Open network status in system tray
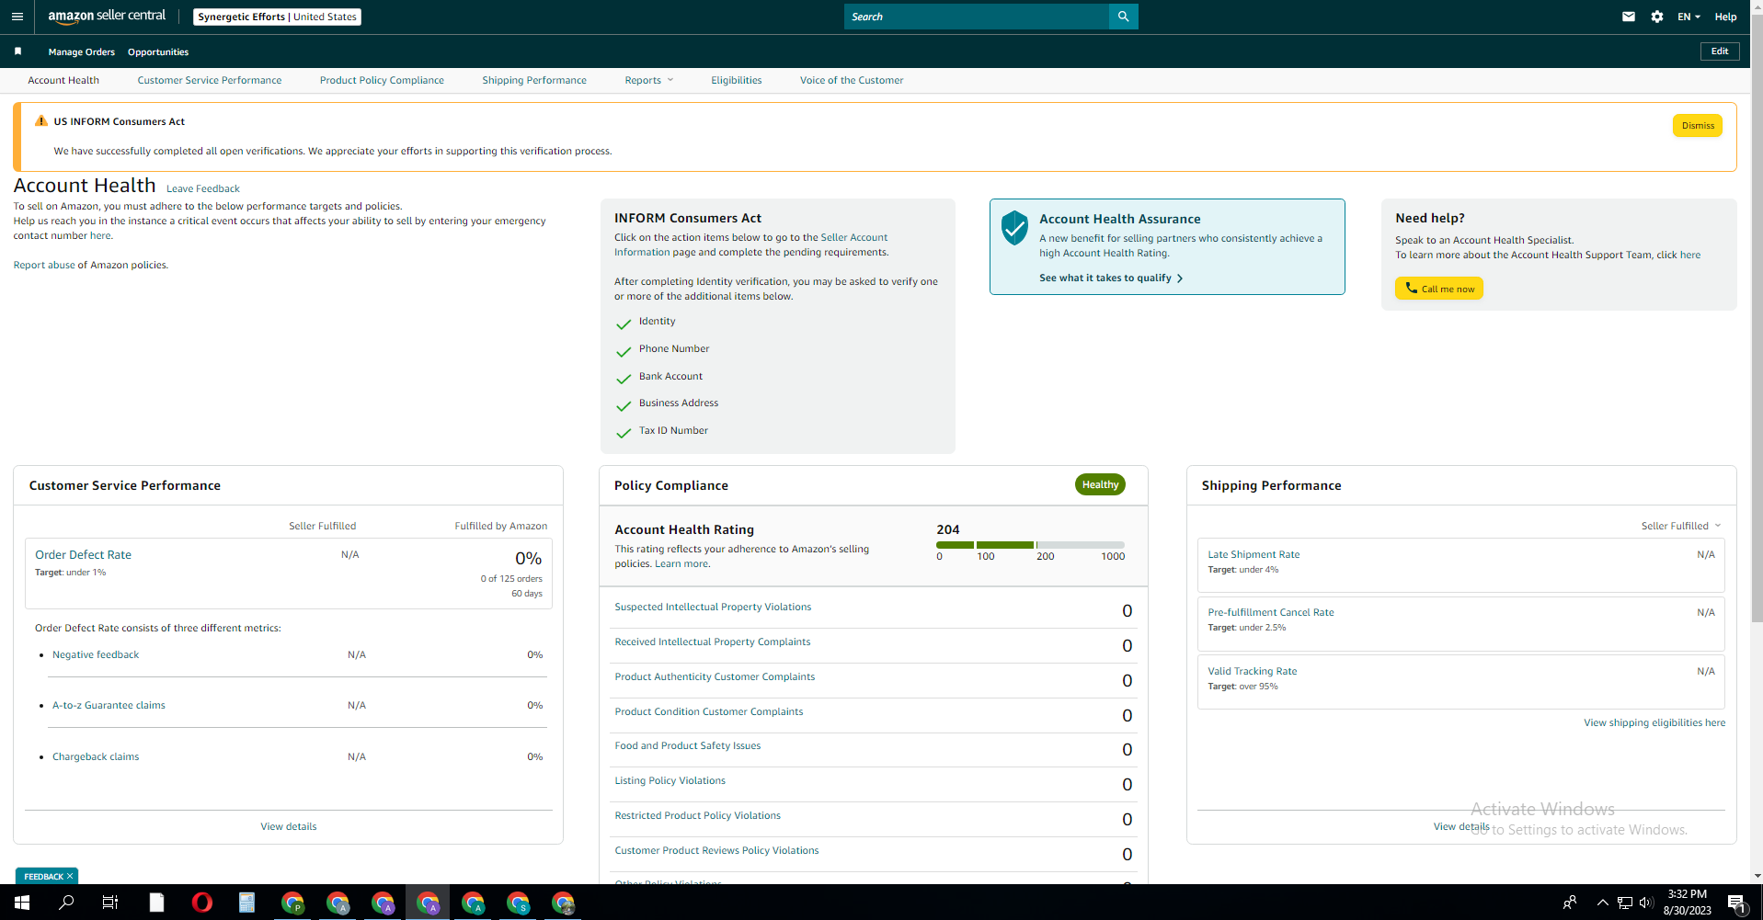Viewport: 1763px width, 920px height. 1625,903
